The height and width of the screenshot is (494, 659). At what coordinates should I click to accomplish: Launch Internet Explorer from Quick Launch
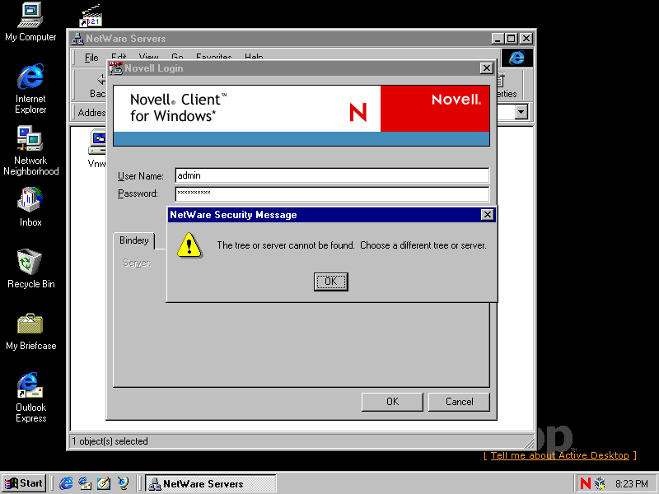click(66, 483)
